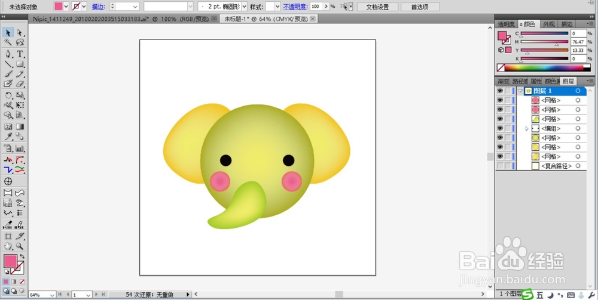Expand the <编组> group triangle
The image size is (598, 300).
click(527, 128)
